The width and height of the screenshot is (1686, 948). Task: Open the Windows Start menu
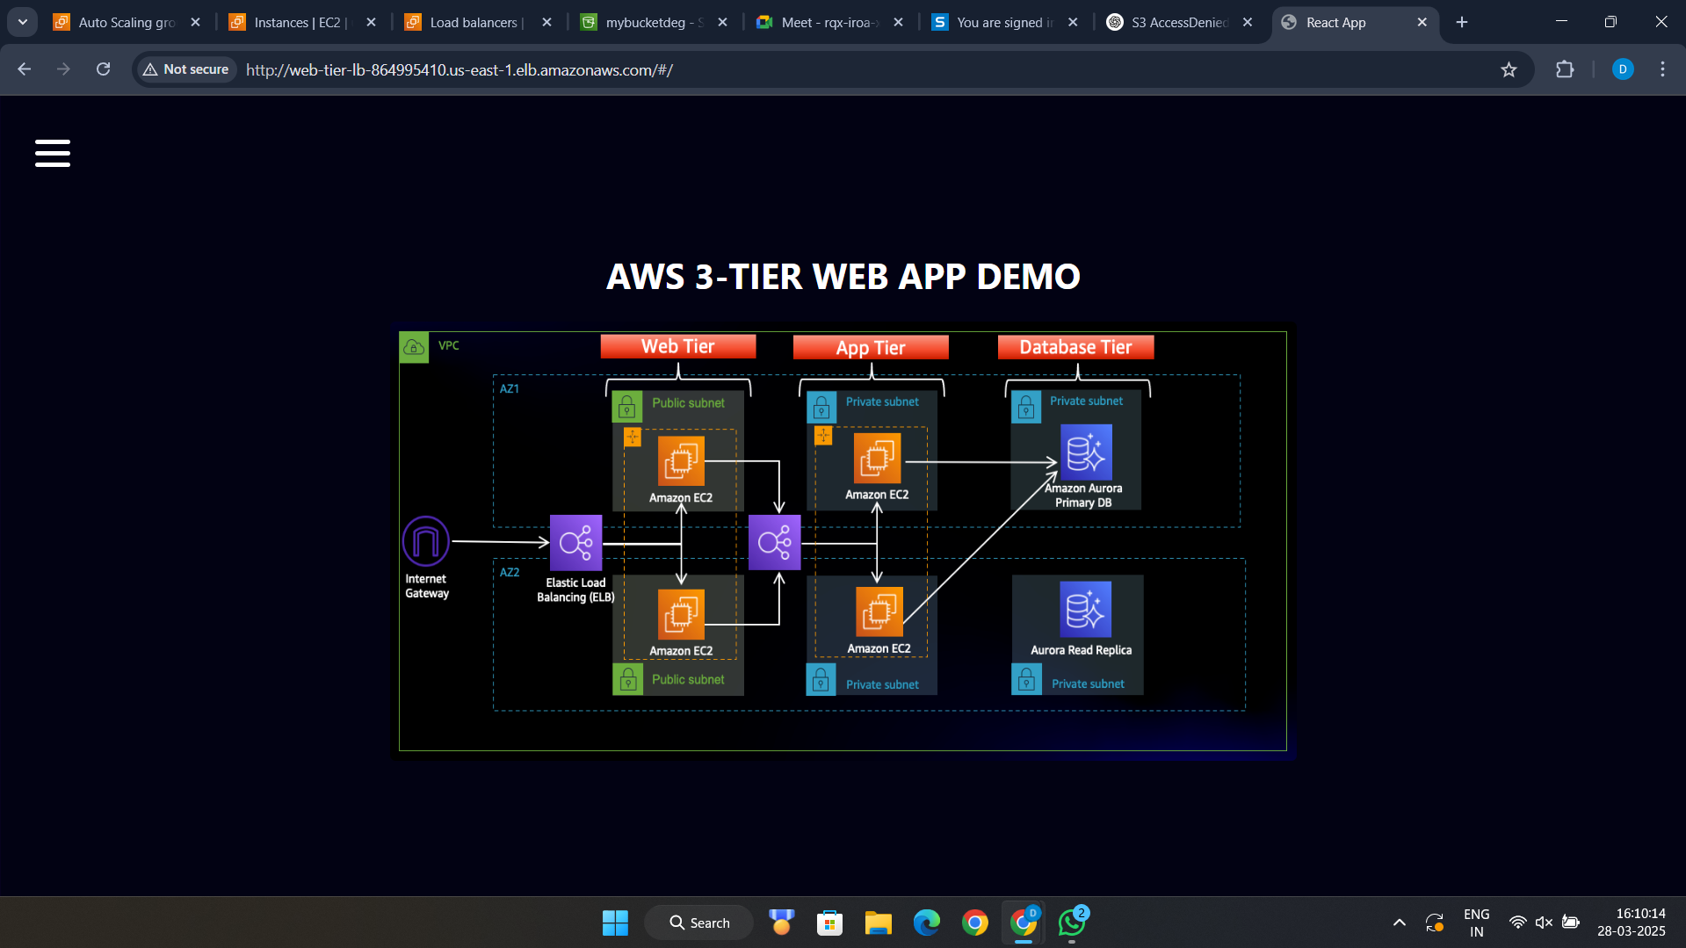pyautogui.click(x=615, y=923)
